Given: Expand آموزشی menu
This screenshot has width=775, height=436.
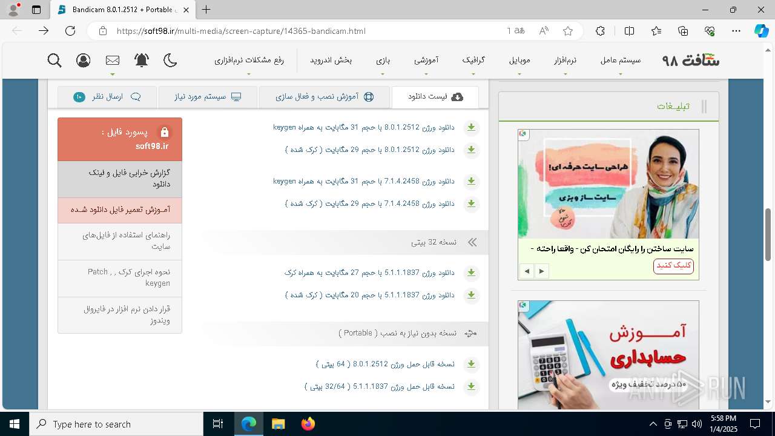Looking at the screenshot, I should 426,60.
